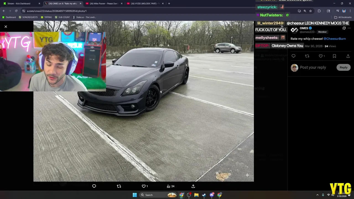
Task: Like the post with the sidebar heart icon
Action: click(321, 56)
